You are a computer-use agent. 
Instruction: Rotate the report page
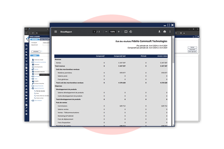point(130,32)
